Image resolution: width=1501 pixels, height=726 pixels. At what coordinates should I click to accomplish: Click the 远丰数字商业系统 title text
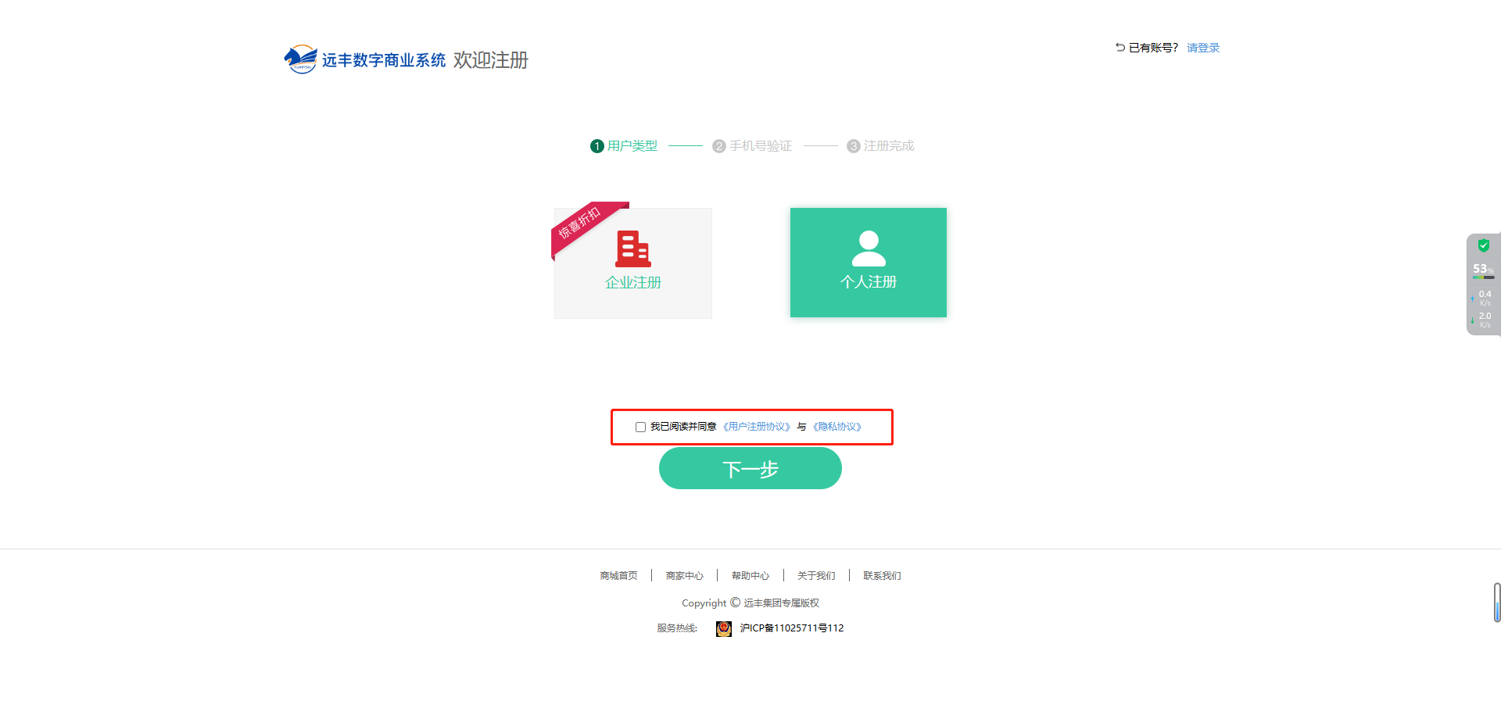[384, 60]
